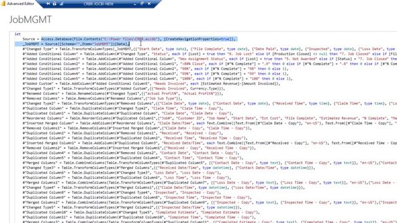Click the #"Added Conditional Column4" line

point(156,74)
